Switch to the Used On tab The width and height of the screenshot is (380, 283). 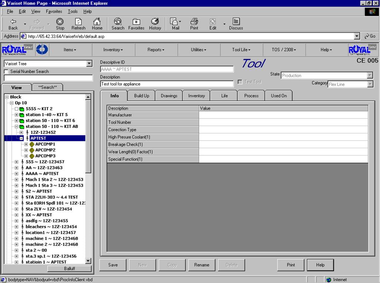click(279, 96)
